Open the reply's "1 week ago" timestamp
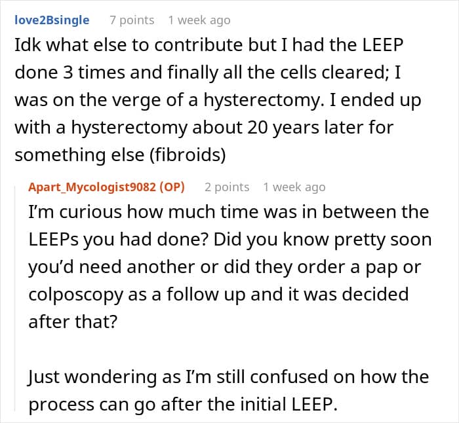The height and width of the screenshot is (423, 459). tap(294, 187)
